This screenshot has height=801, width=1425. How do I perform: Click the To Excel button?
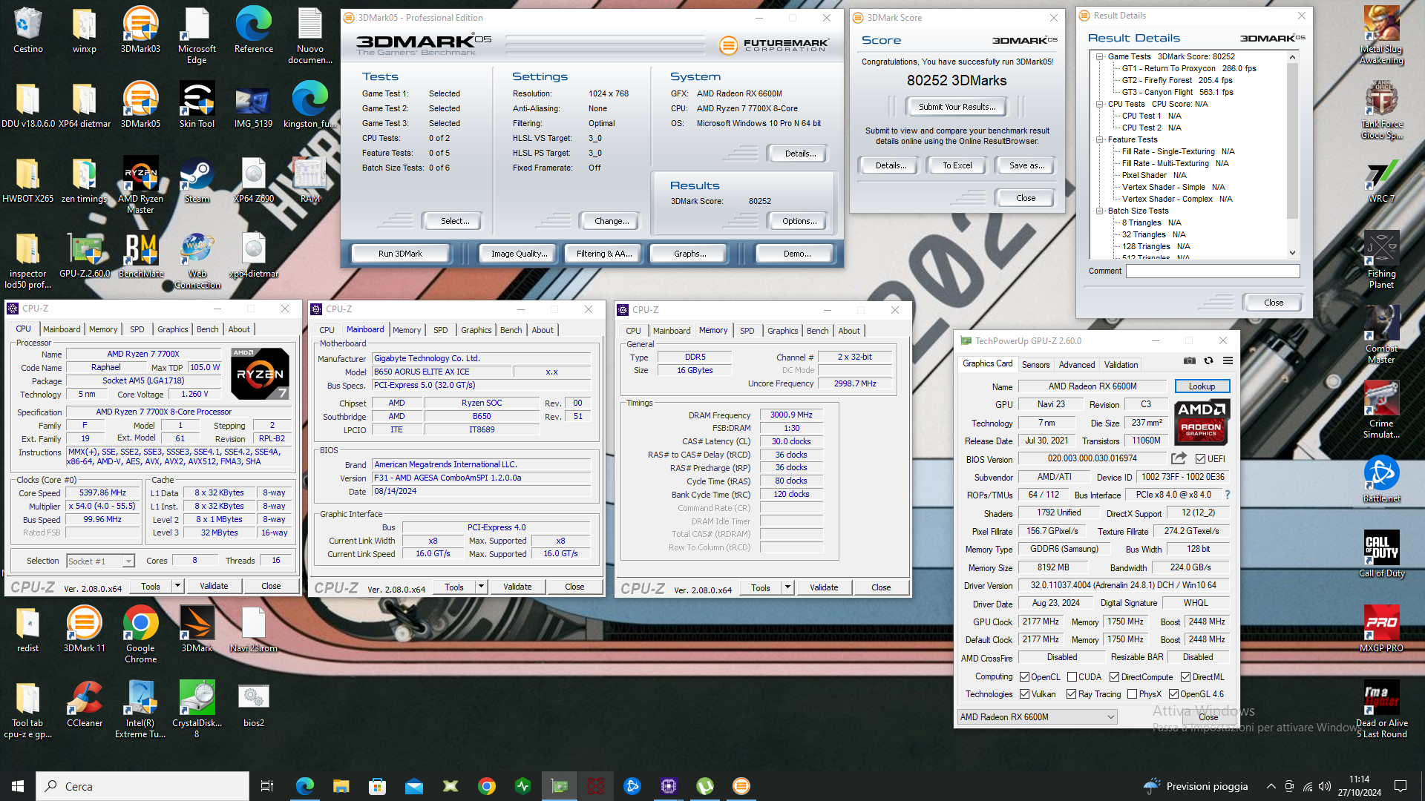point(957,165)
